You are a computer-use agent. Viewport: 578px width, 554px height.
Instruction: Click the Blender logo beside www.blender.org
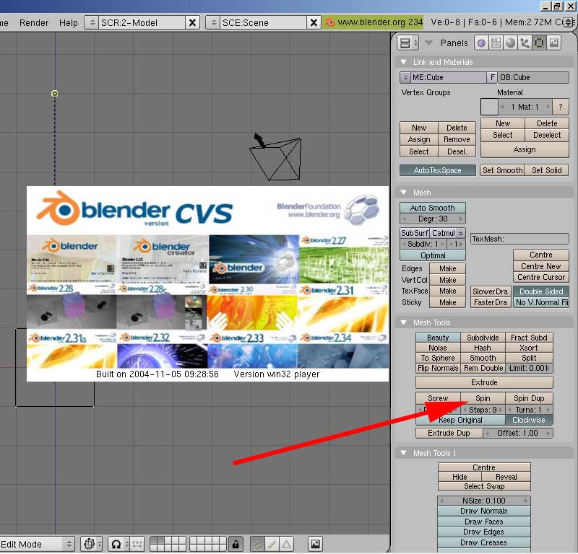(x=330, y=22)
